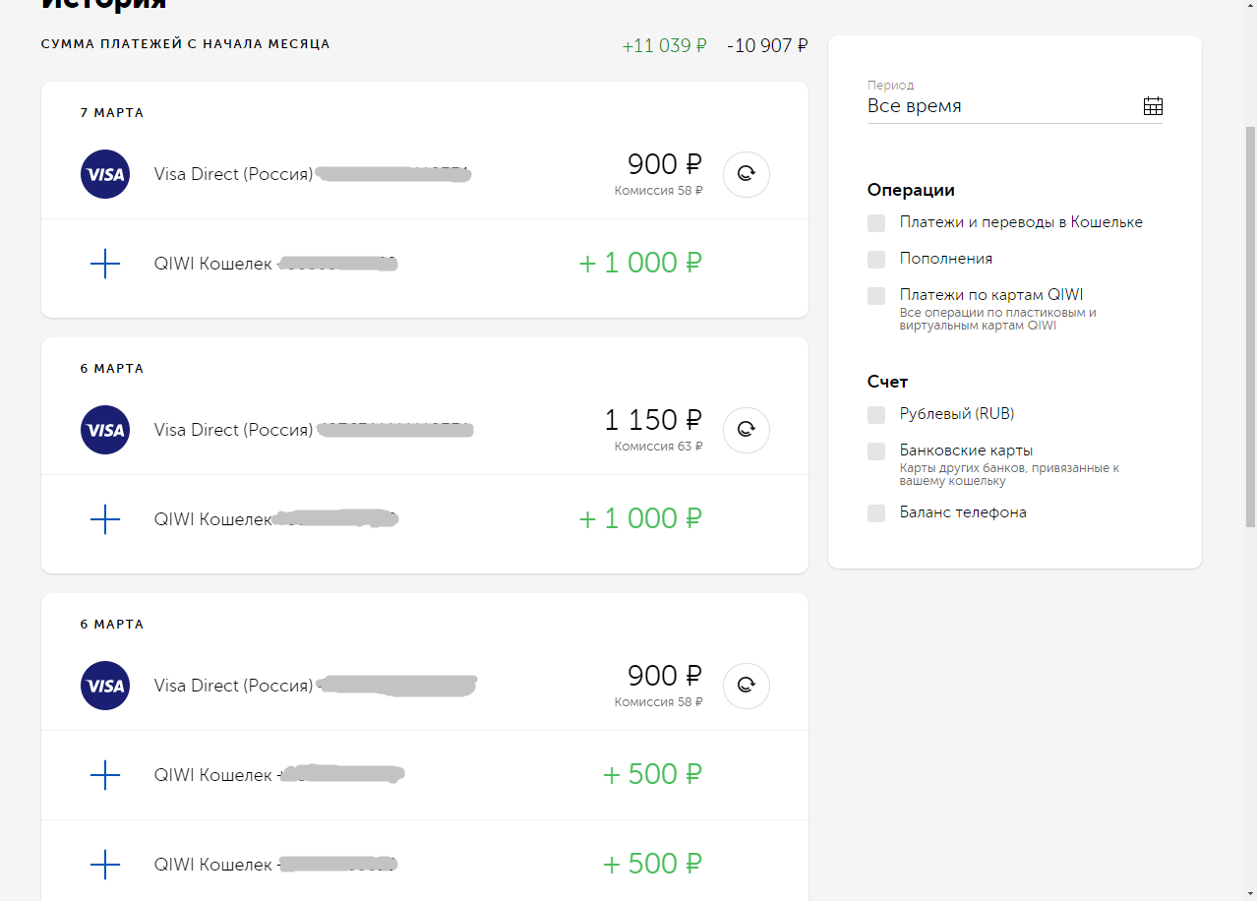This screenshot has width=1257, height=901.
Task: Click the 1 150 ₽ amount
Action: tap(653, 420)
